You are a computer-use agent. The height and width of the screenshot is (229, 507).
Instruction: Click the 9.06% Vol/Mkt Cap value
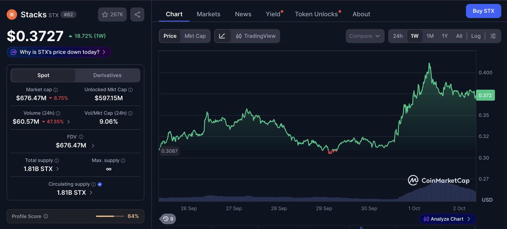[x=109, y=122]
